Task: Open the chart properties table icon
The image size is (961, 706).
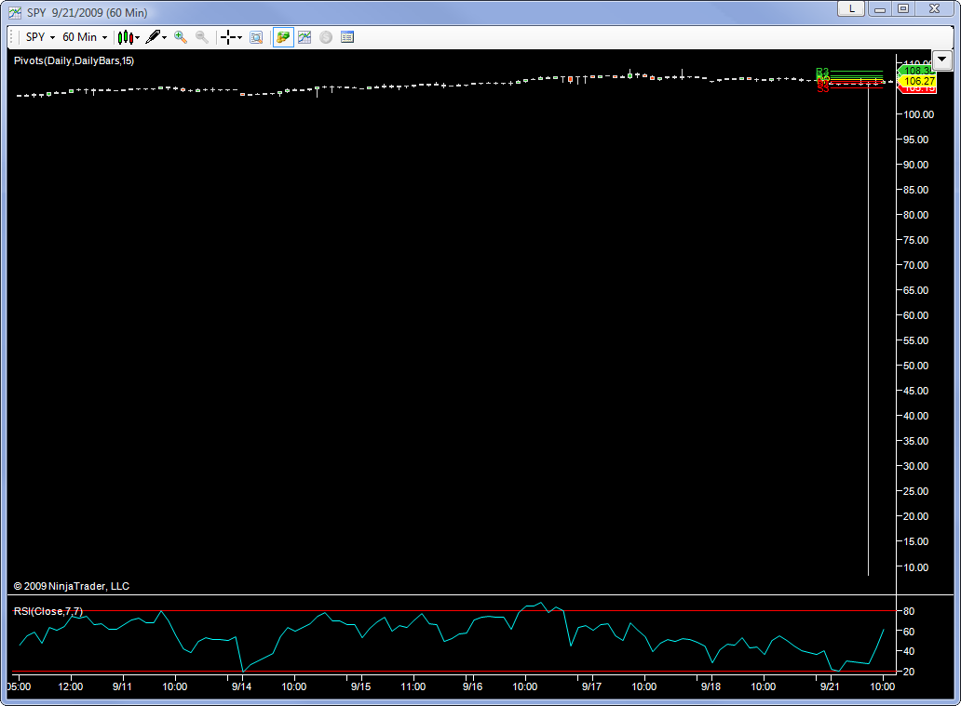Action: tap(347, 37)
